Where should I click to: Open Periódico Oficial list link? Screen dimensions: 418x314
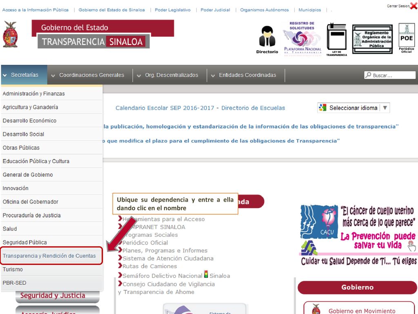(x=145, y=243)
